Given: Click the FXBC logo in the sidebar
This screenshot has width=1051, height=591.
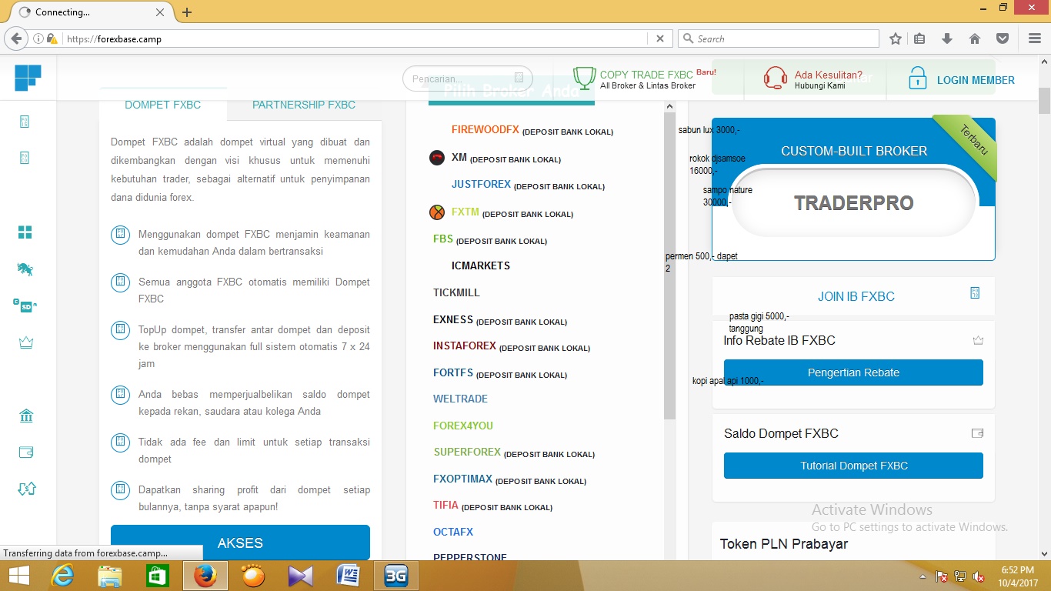Looking at the screenshot, I should (x=28, y=78).
